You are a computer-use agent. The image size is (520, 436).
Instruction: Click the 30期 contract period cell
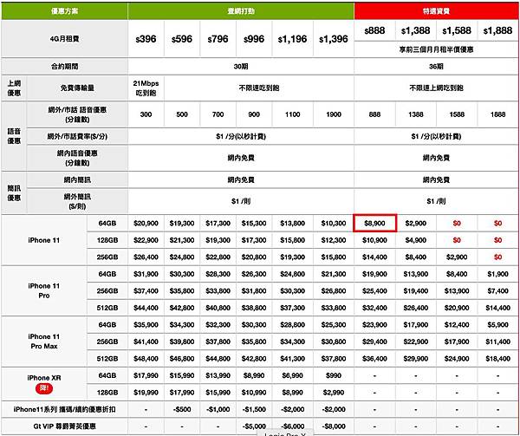click(x=241, y=67)
